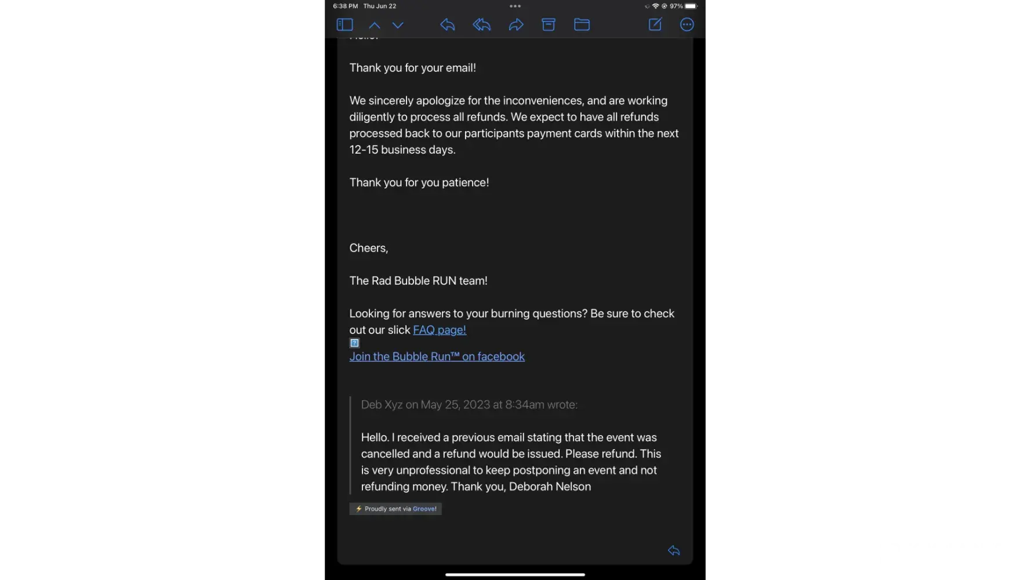Tap the home indicator bar

click(515, 575)
